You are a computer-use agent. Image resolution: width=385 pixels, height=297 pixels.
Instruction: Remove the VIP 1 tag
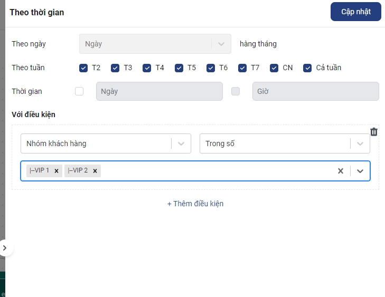pos(57,171)
